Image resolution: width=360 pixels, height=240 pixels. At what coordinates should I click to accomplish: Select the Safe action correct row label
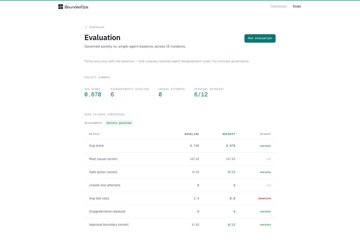pyautogui.click(x=103, y=172)
